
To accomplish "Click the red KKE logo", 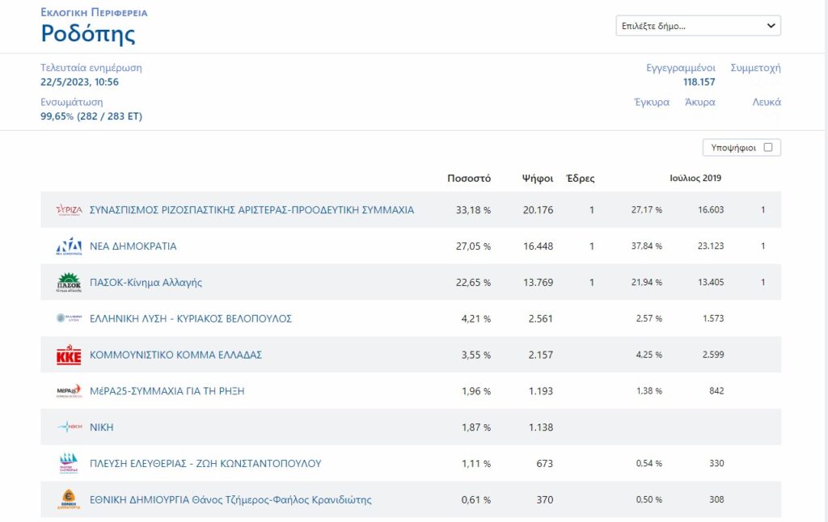I will pyautogui.click(x=69, y=356).
